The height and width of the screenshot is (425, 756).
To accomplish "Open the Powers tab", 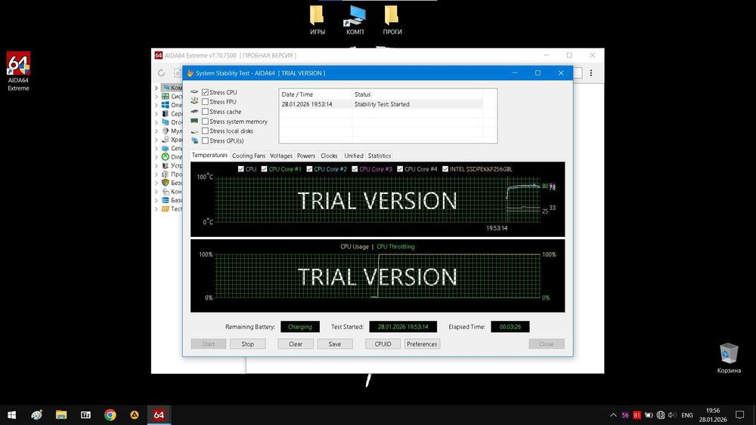I will pos(306,156).
